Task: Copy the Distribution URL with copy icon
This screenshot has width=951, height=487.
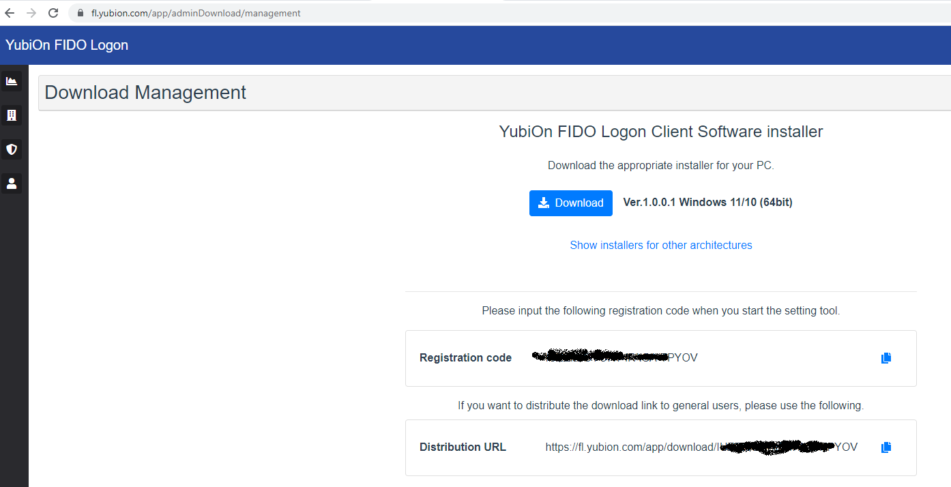Action: pyautogui.click(x=886, y=447)
